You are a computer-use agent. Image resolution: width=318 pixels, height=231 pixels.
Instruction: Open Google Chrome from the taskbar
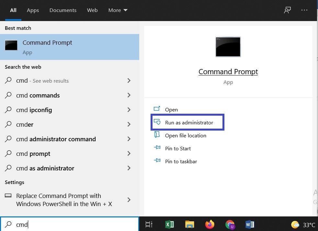[x=230, y=225]
